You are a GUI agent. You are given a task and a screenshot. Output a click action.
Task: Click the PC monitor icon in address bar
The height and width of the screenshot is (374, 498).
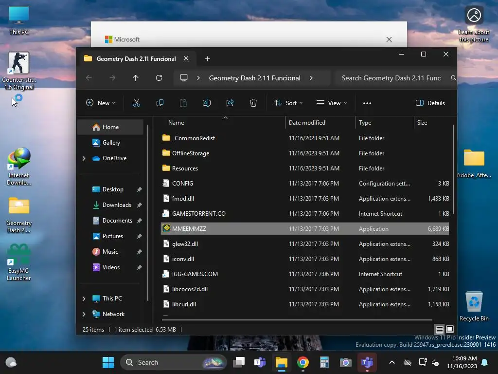183,78
